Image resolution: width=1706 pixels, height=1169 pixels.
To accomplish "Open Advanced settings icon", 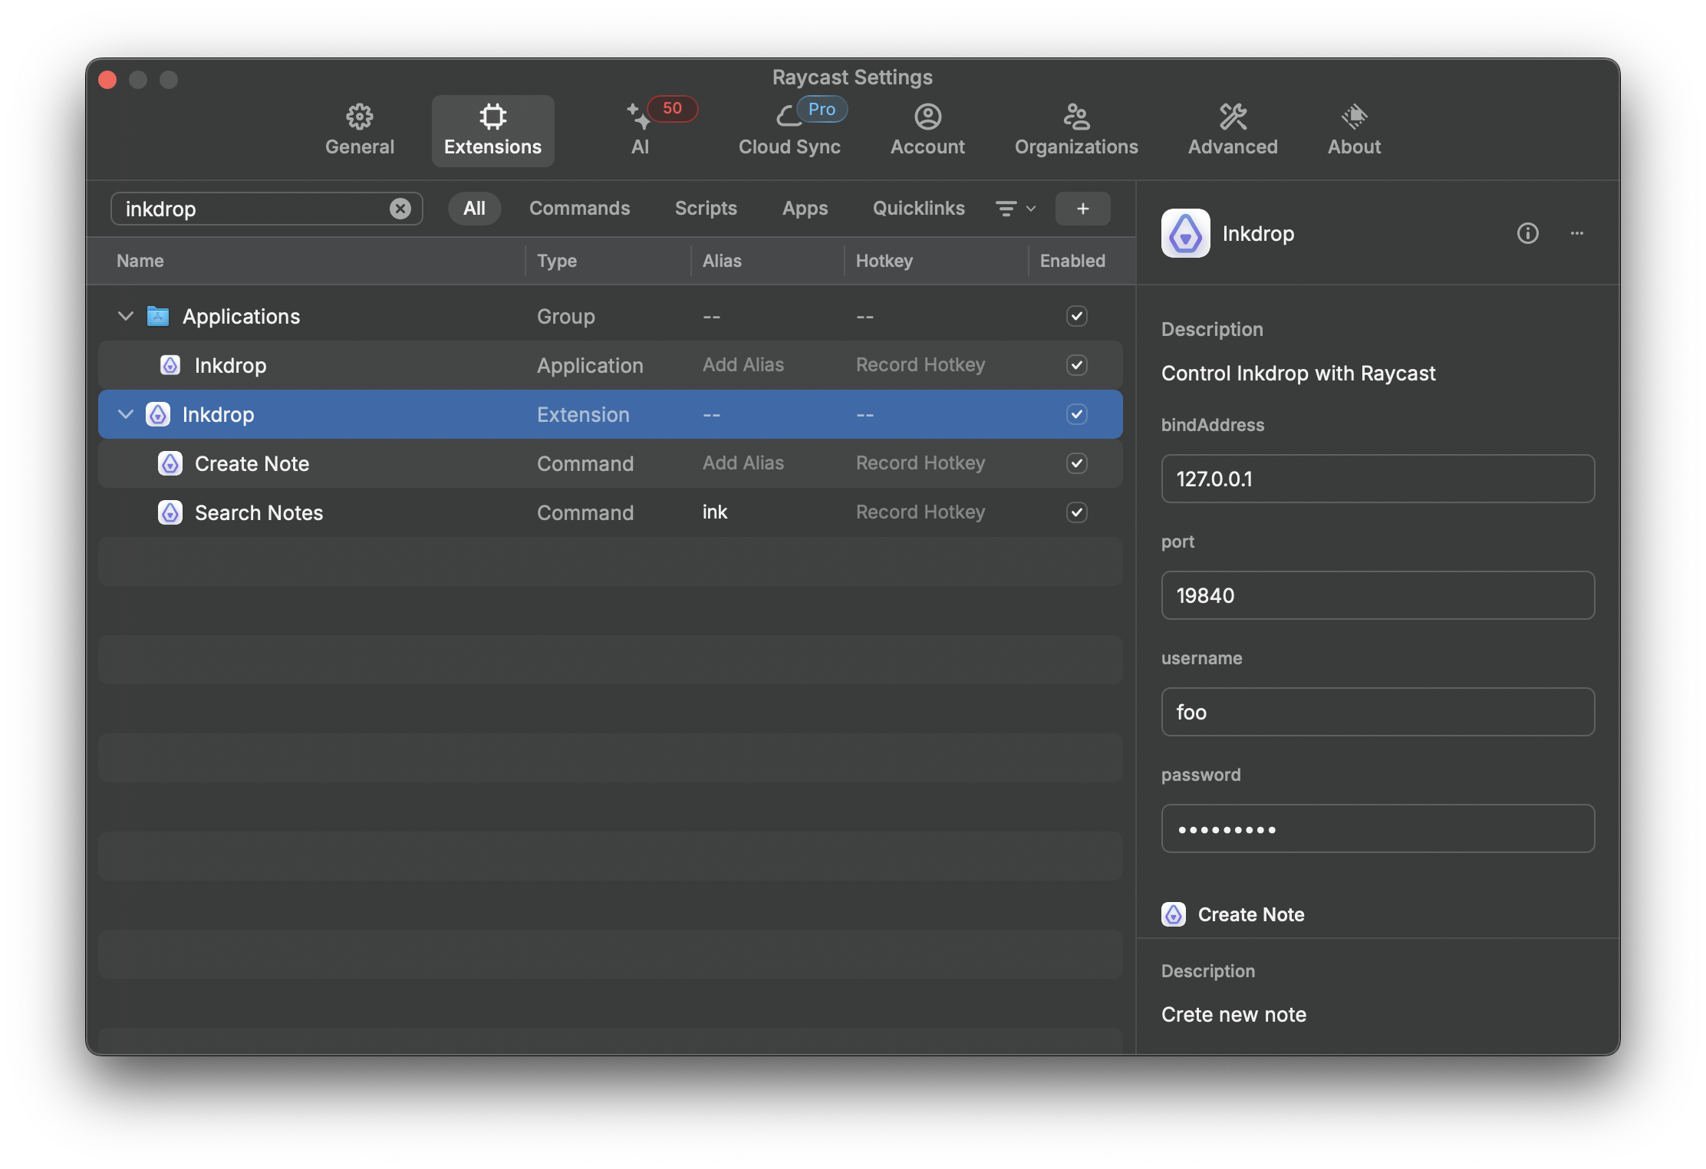I will 1231,116.
